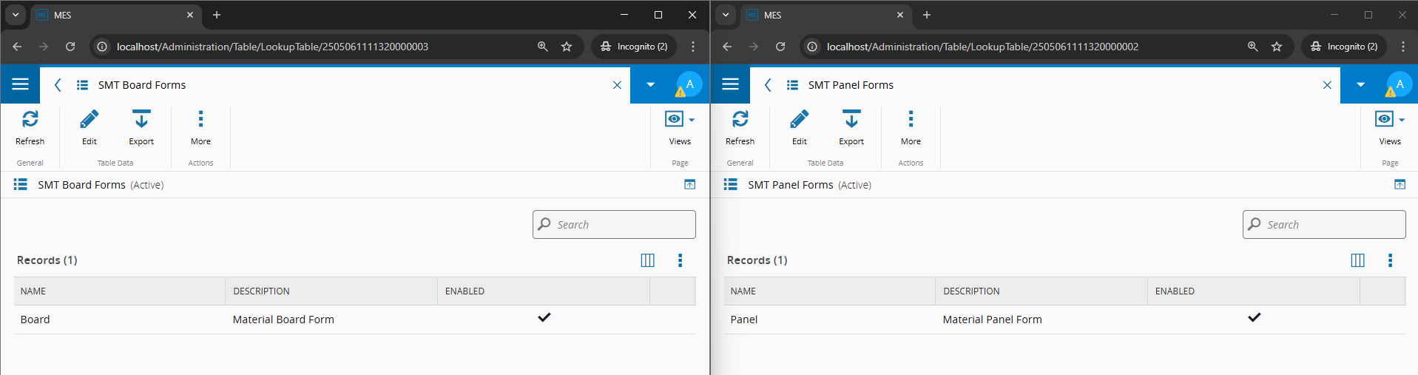
Task: Toggle Enabled checkmark for Panel record
Action: pos(1254,318)
